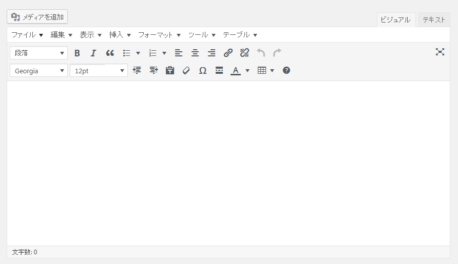
Task: Align text to the right
Action: click(212, 53)
